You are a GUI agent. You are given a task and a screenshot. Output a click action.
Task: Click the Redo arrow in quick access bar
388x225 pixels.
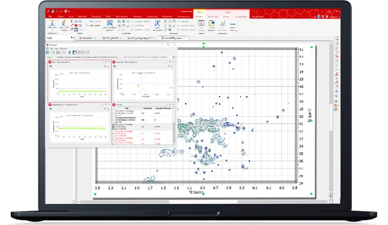pos(61,11)
